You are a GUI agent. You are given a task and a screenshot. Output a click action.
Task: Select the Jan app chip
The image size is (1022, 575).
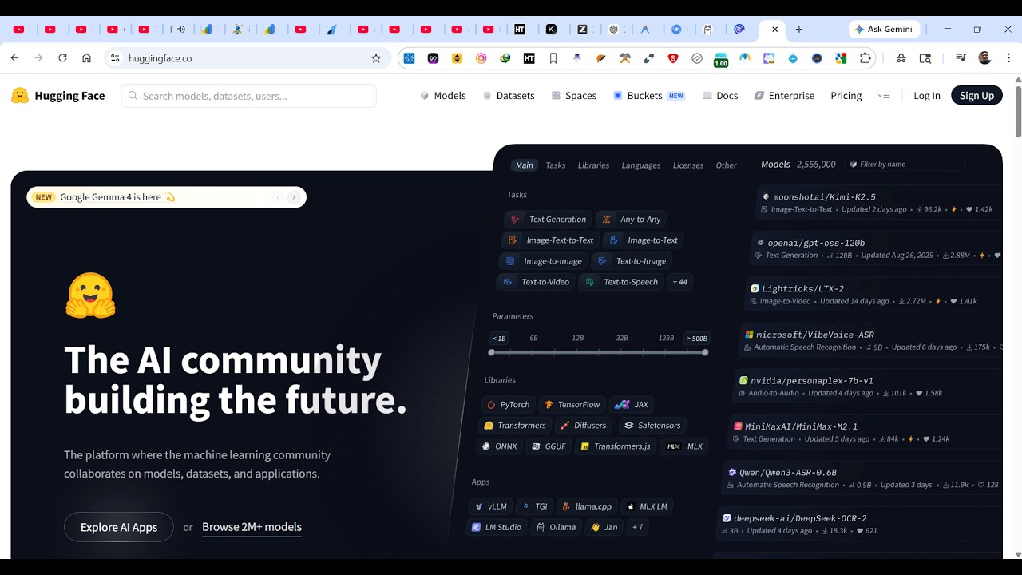coord(604,527)
